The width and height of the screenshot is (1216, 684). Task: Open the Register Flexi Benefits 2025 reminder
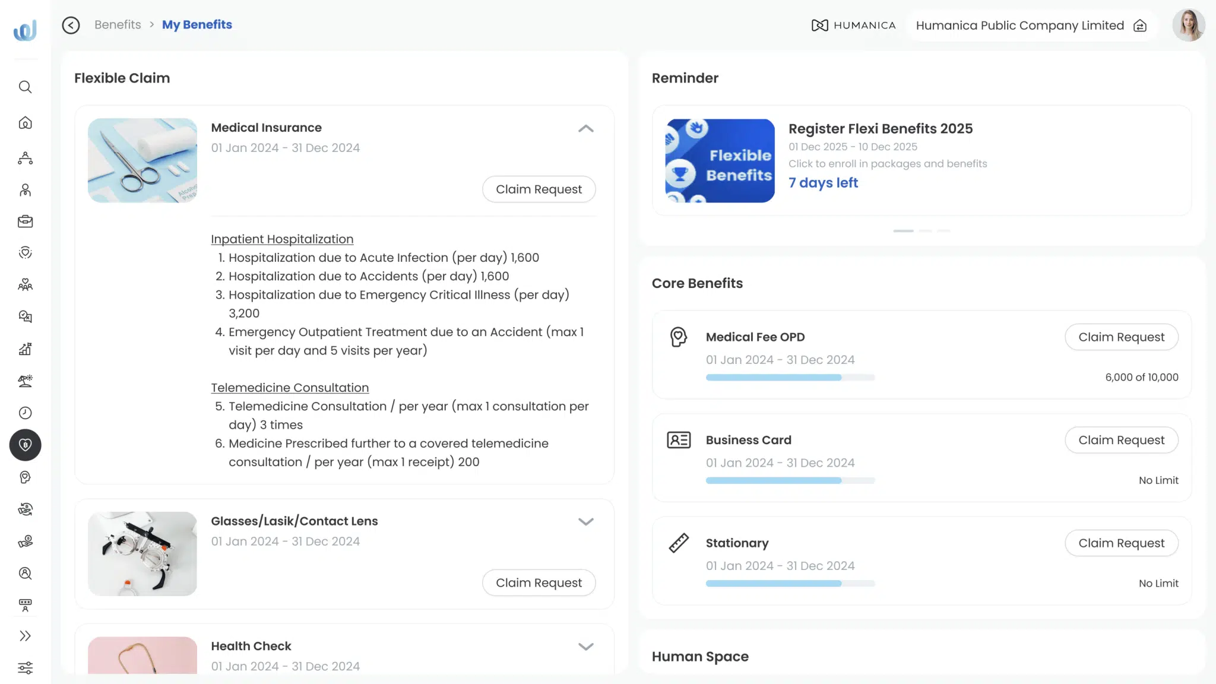[x=881, y=128]
